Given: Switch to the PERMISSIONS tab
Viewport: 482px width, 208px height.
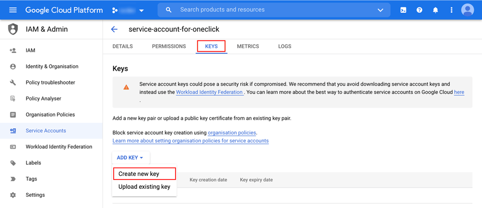Looking at the screenshot, I should pos(169,46).
